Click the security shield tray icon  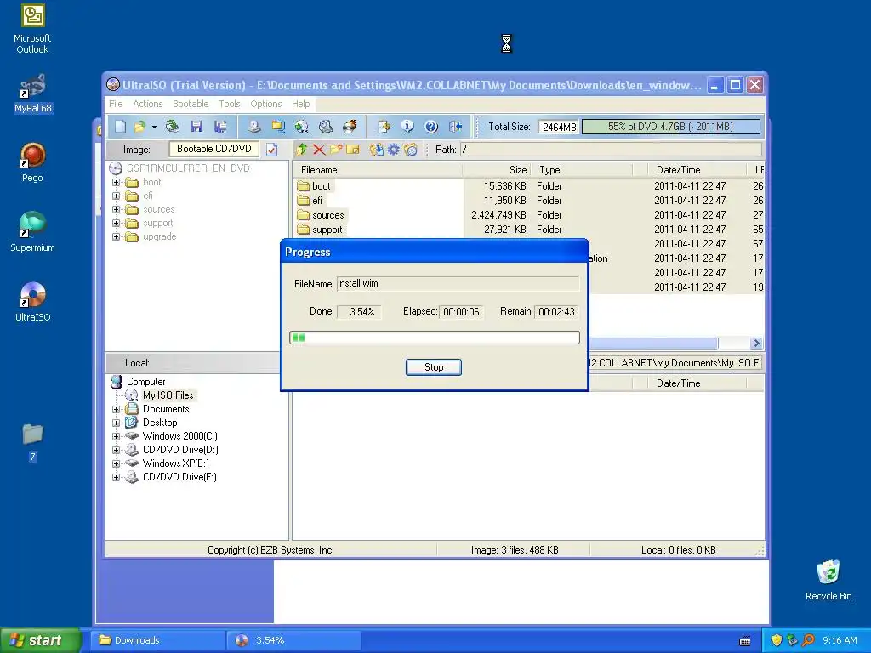pyautogui.click(x=777, y=640)
